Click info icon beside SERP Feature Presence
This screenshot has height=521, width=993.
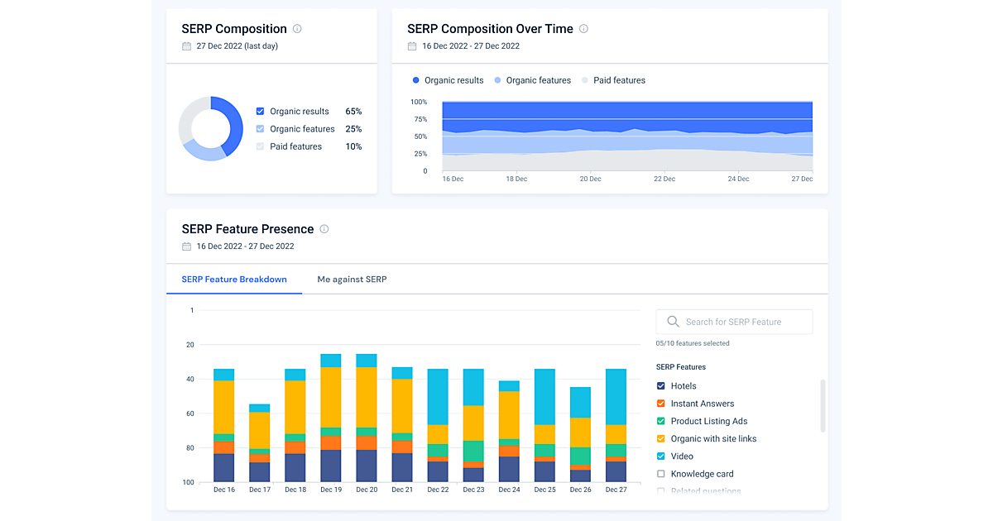point(324,229)
